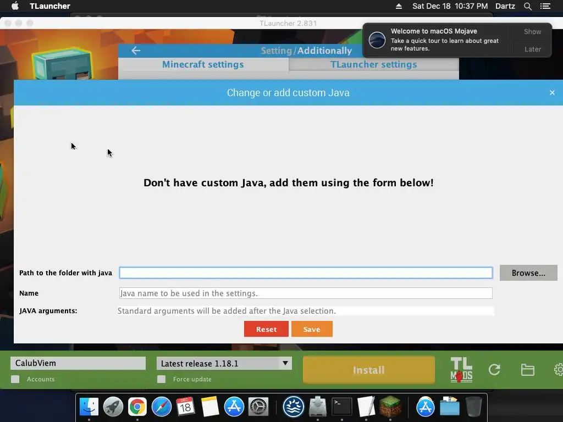
Task: Open TL Mods pack icon
Action: 461,370
